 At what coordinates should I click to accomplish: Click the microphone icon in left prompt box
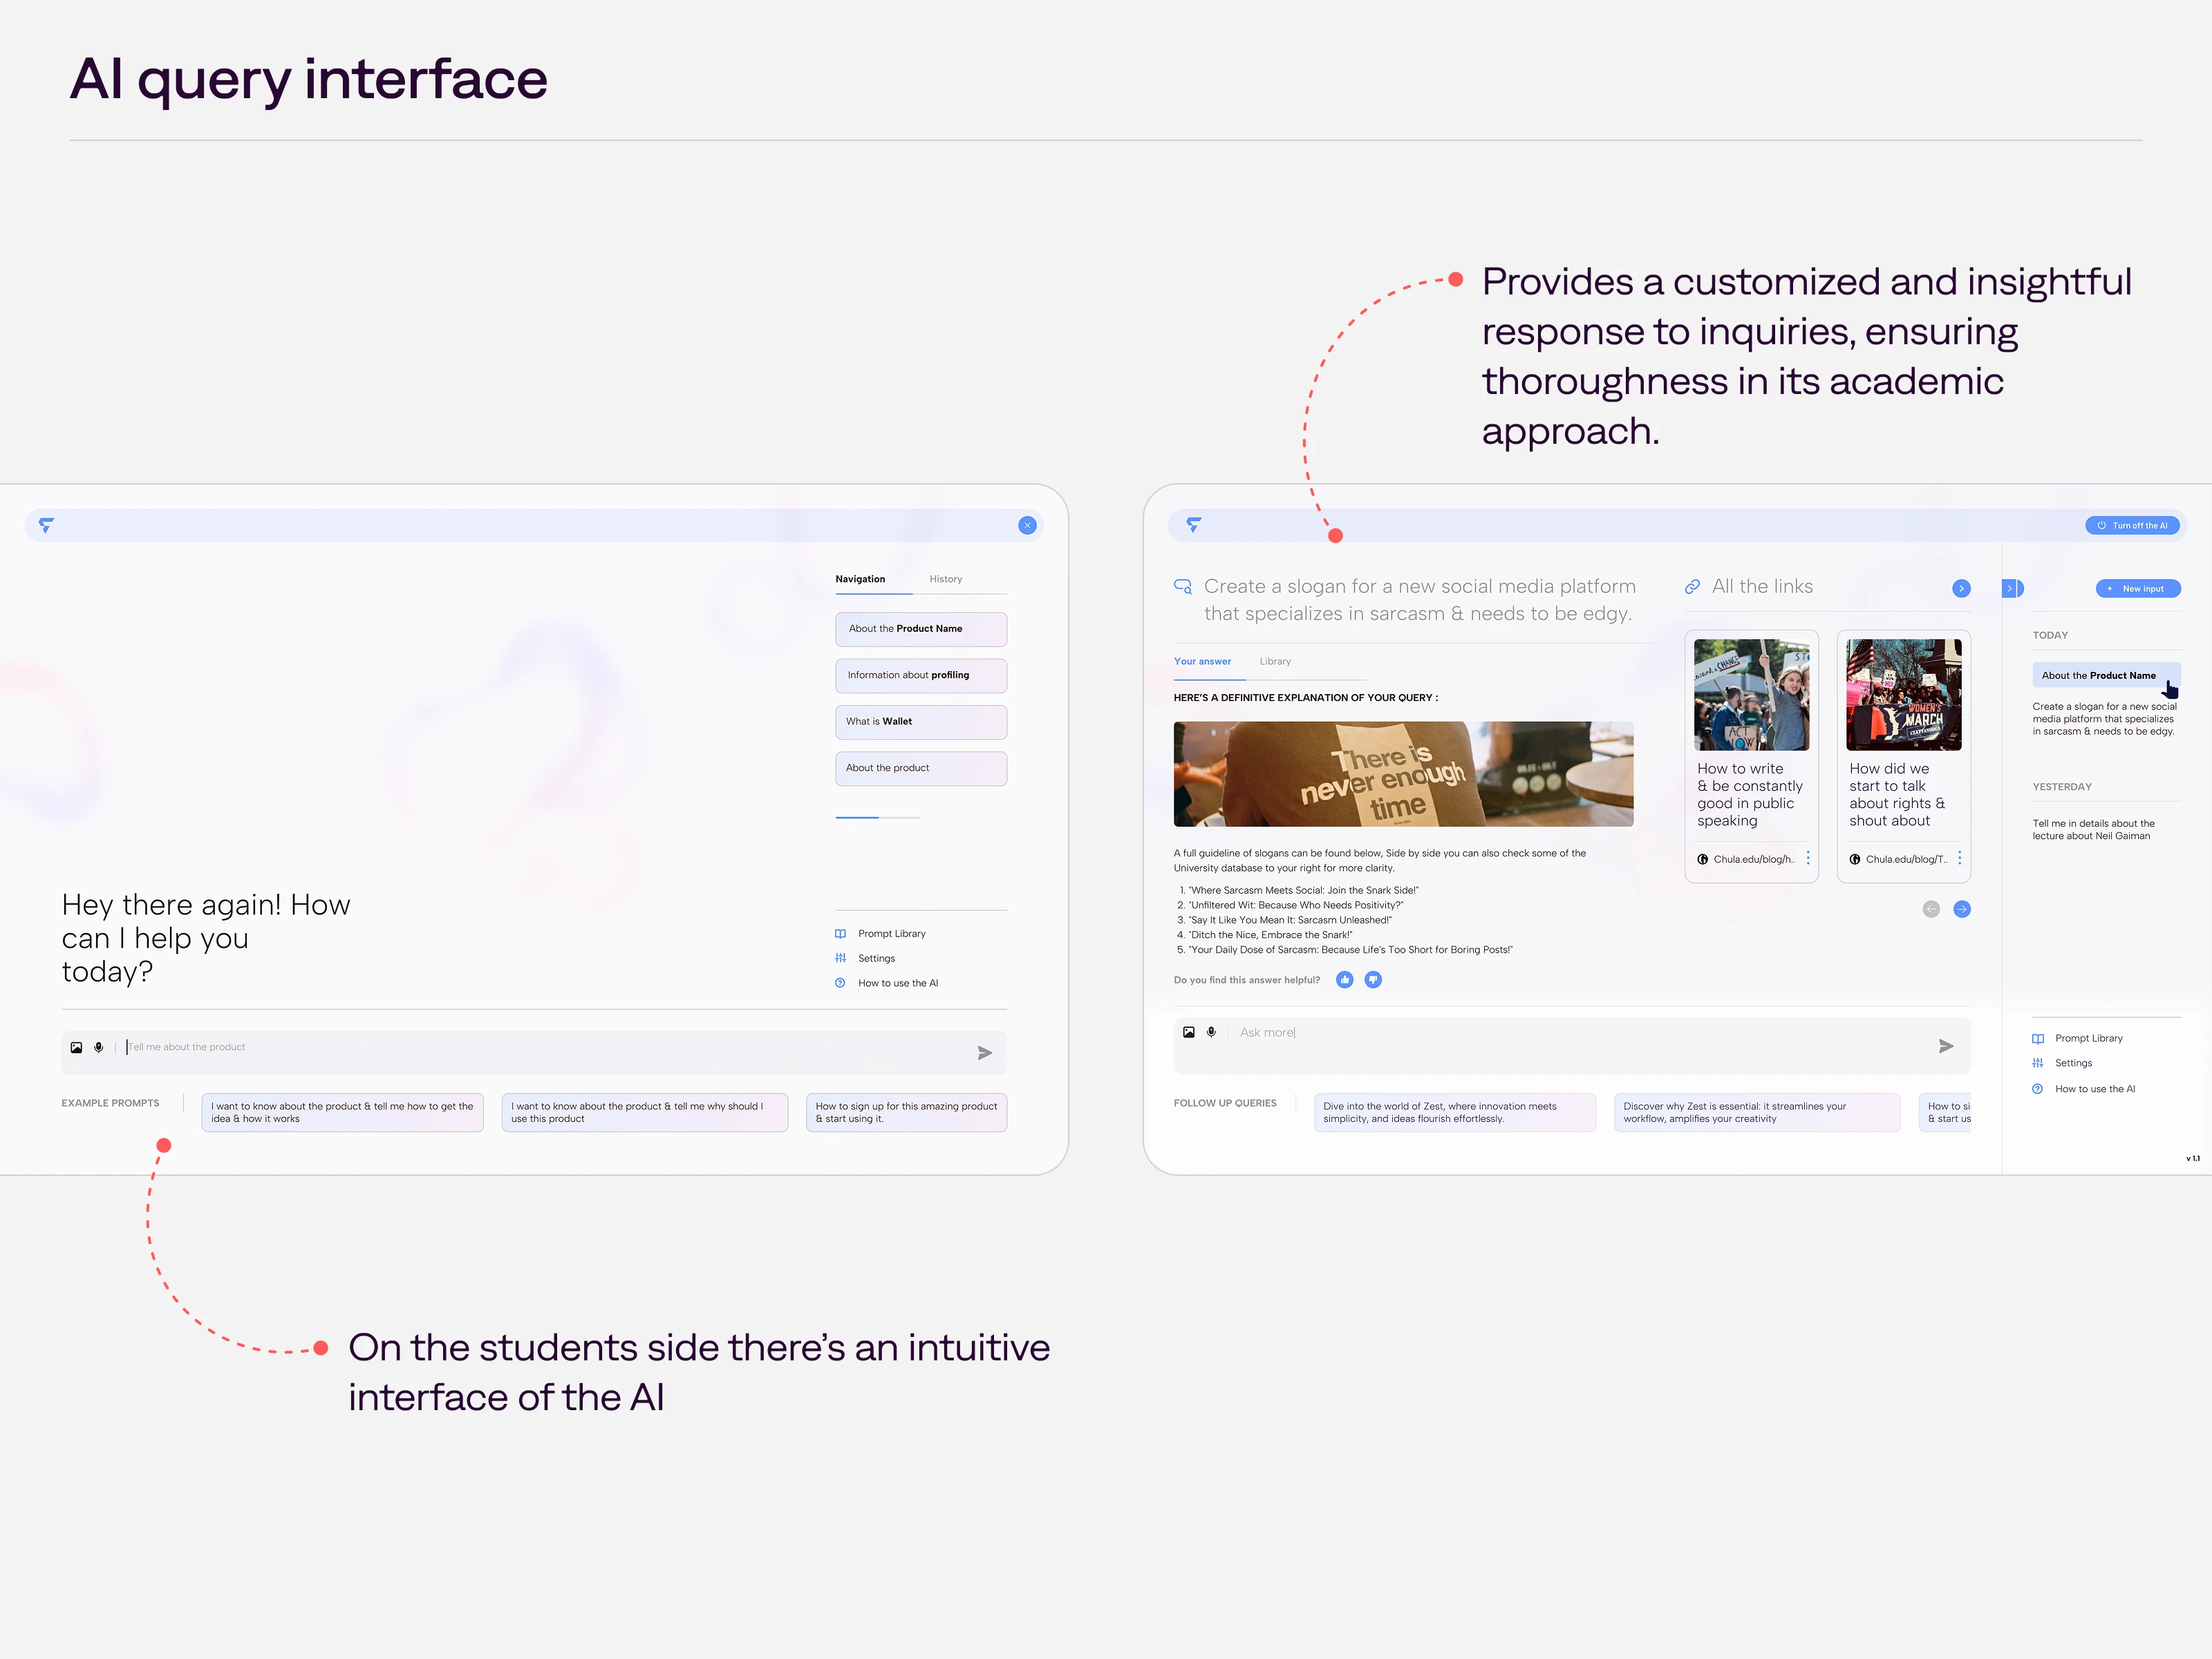pos(99,1047)
